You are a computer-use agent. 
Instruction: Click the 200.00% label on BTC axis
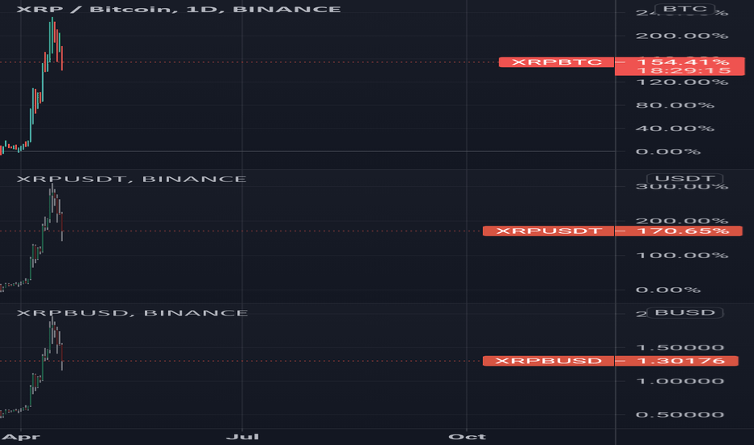coord(682,36)
